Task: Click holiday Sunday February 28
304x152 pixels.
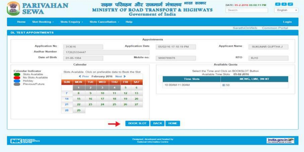Action: click(67, 110)
